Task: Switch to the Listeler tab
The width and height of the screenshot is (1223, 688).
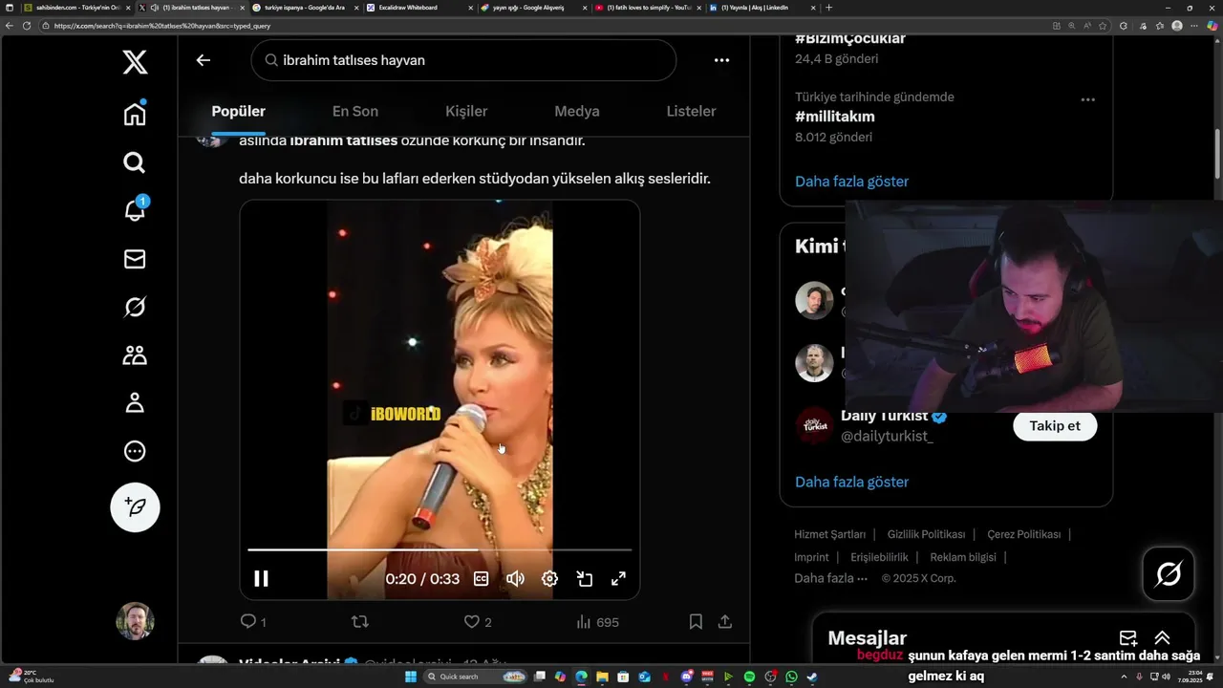Action: pos(691,112)
